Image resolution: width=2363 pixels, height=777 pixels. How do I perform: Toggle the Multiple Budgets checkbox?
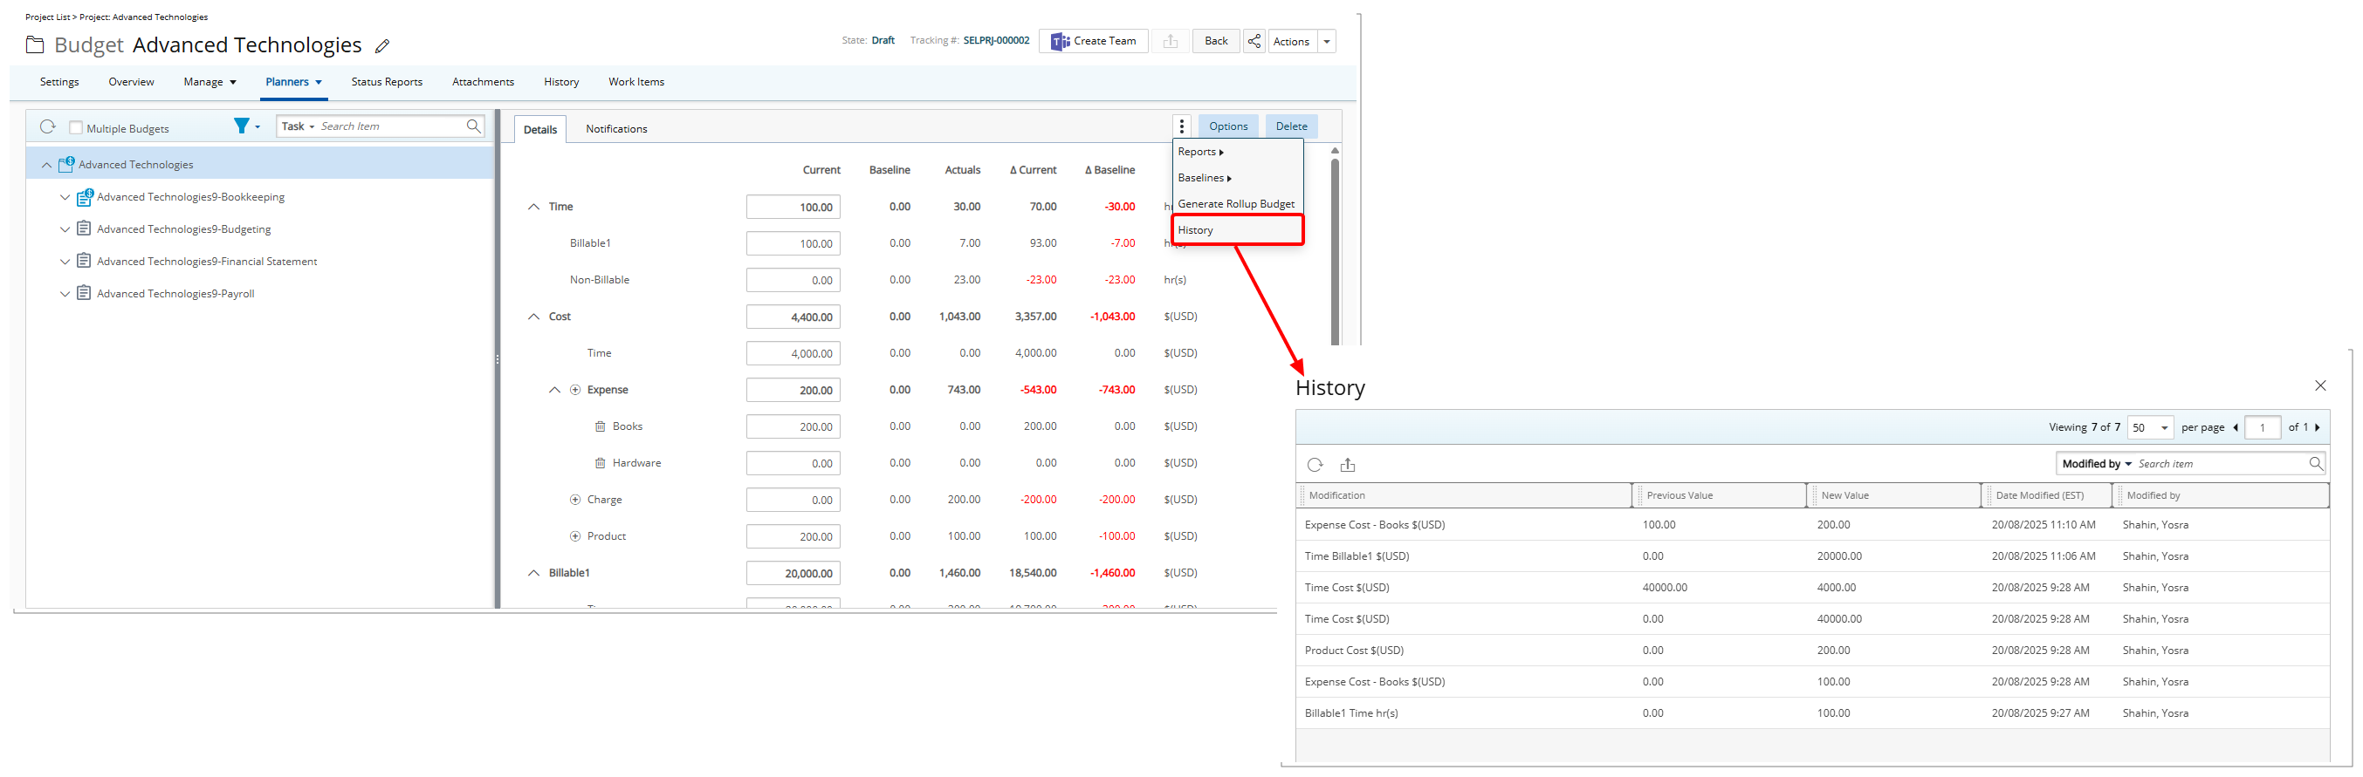click(x=76, y=127)
